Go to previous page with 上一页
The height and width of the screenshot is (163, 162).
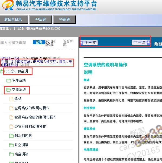pos(89,43)
